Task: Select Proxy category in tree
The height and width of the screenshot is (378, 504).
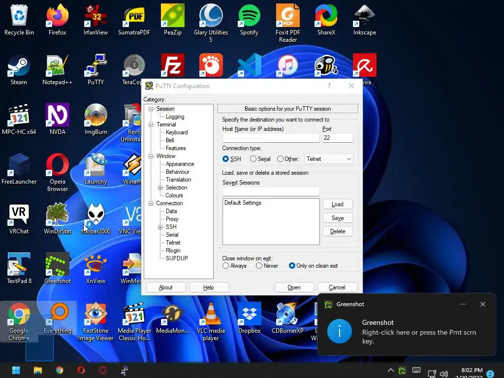Action: [x=172, y=219]
